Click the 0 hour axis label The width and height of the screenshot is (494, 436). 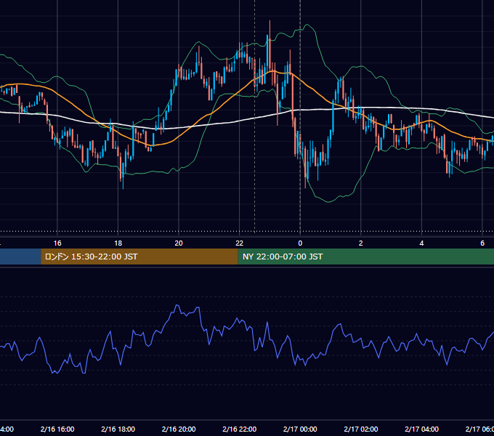[300, 243]
